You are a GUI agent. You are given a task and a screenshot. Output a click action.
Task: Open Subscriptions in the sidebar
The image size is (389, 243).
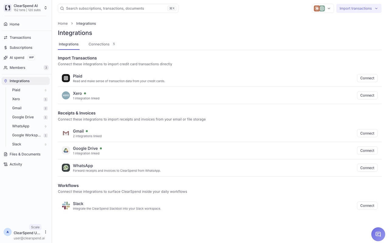tap(26, 48)
